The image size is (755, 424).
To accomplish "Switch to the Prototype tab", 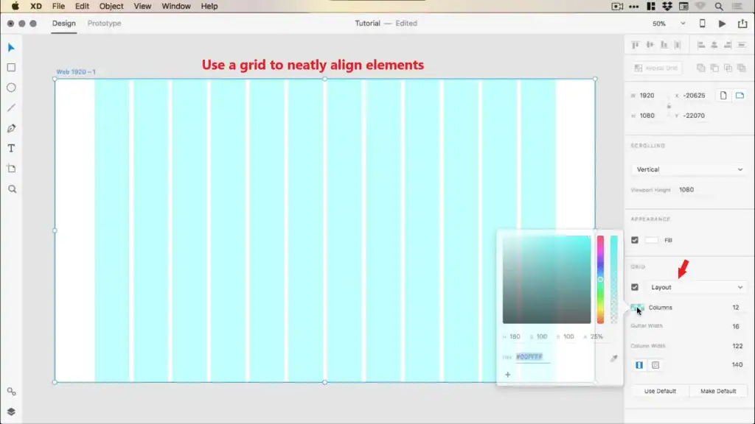I will [x=104, y=24].
